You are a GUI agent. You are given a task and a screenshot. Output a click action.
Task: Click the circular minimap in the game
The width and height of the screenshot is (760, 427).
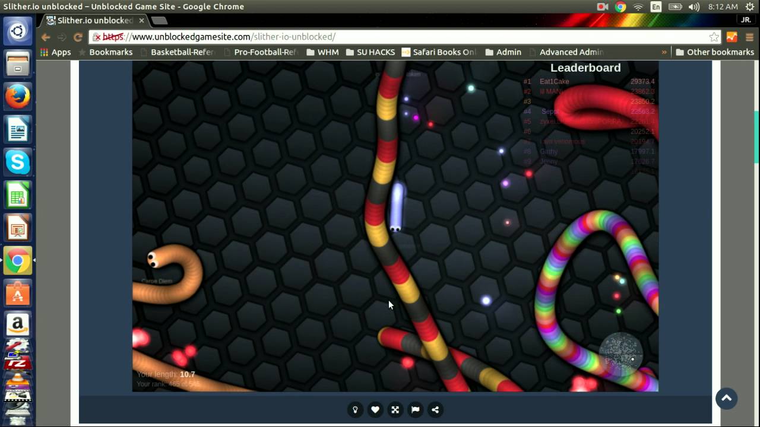coord(620,355)
